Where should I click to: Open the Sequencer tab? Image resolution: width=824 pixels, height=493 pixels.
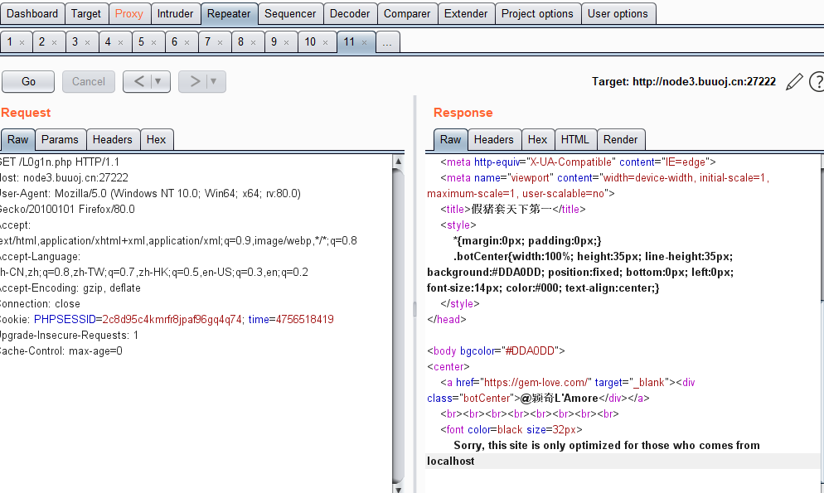tap(290, 13)
